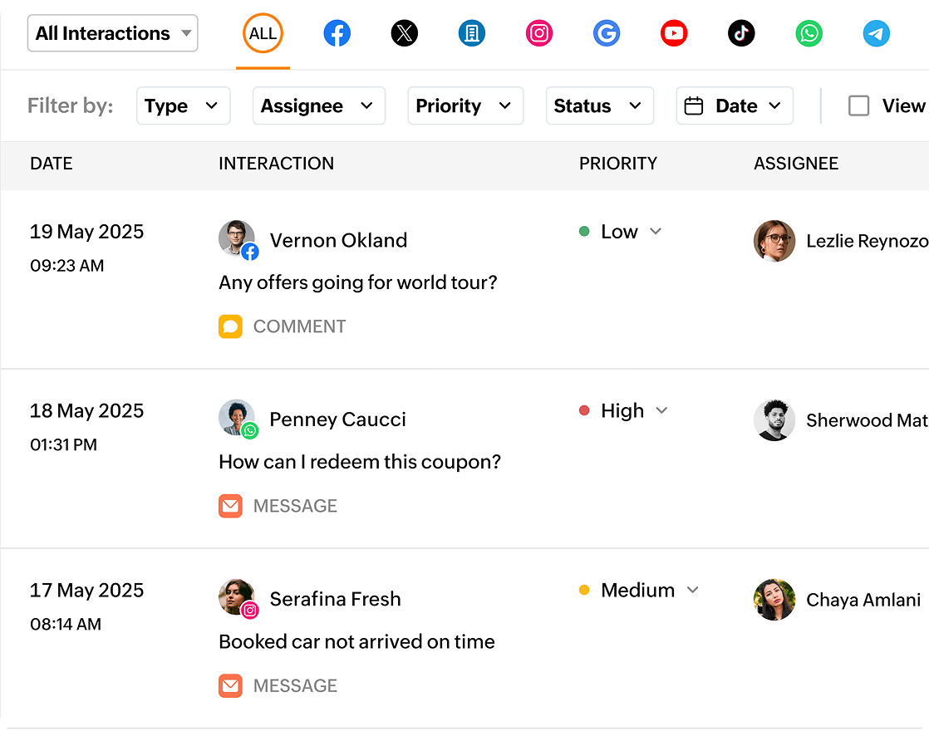Open the Status filter dropdown
The width and height of the screenshot is (929, 731).
pyautogui.click(x=599, y=105)
